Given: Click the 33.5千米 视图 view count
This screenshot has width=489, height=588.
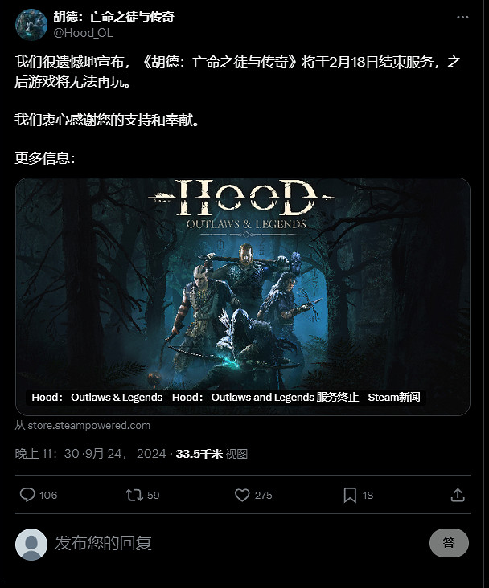Looking at the screenshot, I should coord(212,454).
